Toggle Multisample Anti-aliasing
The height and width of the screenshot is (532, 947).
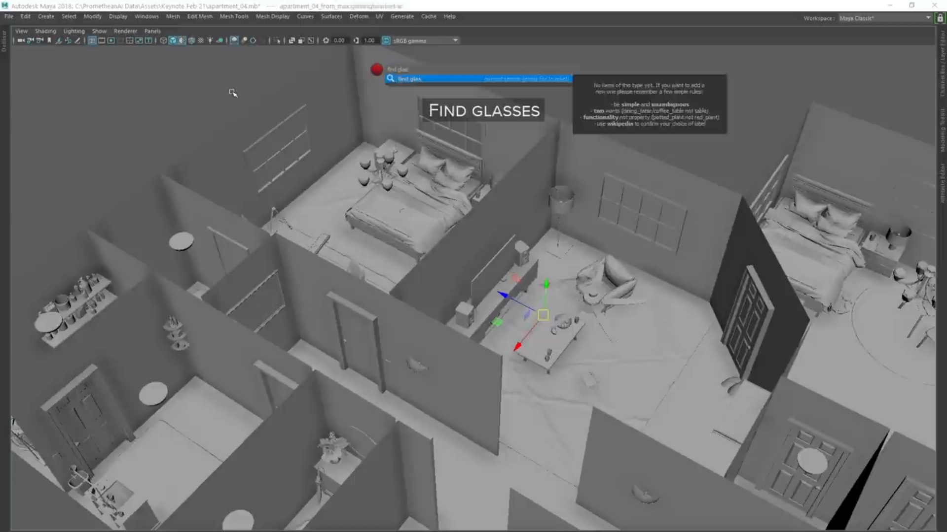point(253,40)
